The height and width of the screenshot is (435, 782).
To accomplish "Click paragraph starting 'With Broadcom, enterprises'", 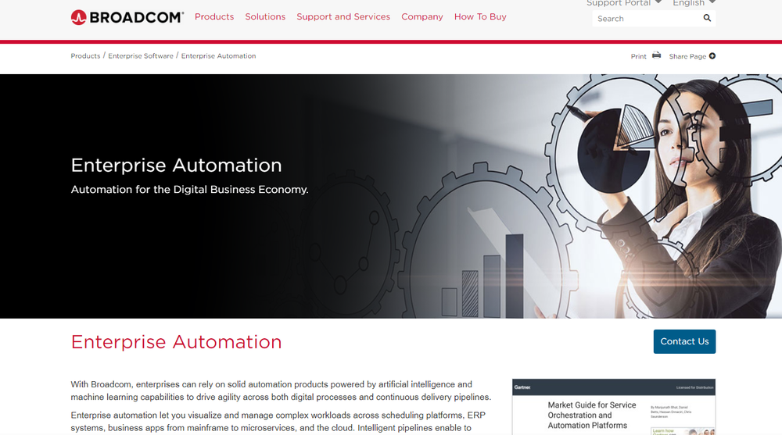I will 281,390.
